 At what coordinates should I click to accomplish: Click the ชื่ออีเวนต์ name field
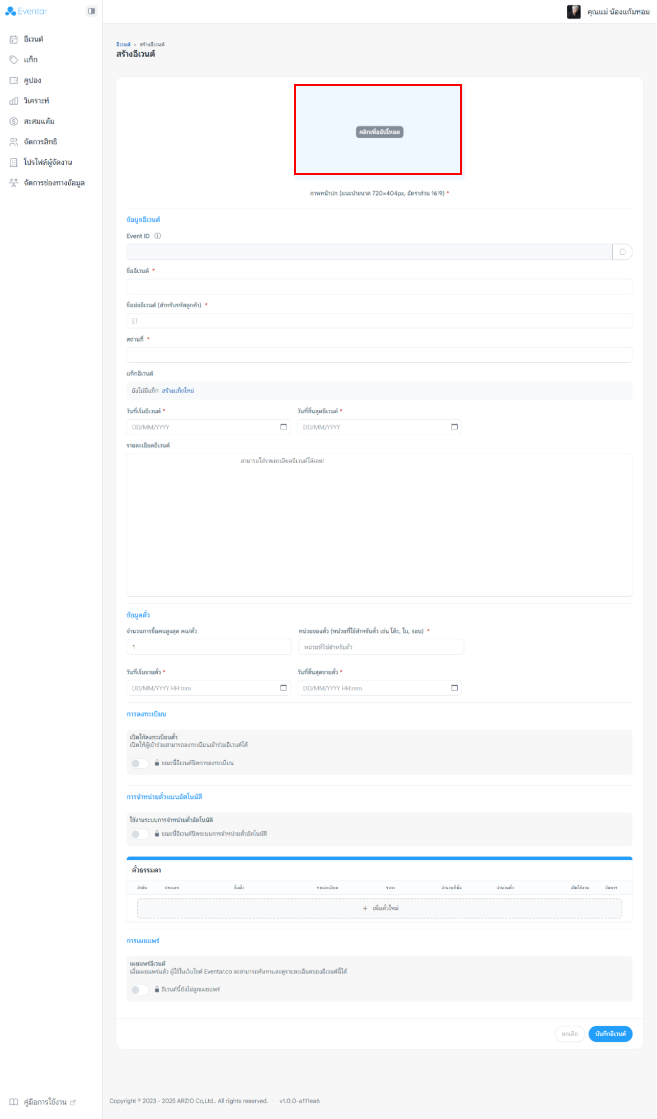(379, 287)
